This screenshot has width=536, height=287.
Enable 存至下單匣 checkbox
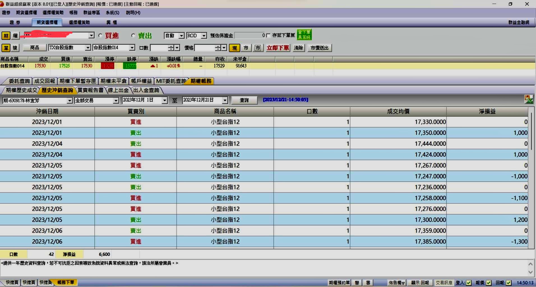(x=268, y=35)
